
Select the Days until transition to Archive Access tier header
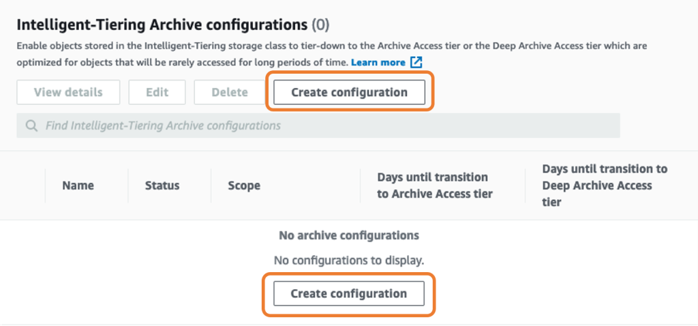tap(434, 186)
